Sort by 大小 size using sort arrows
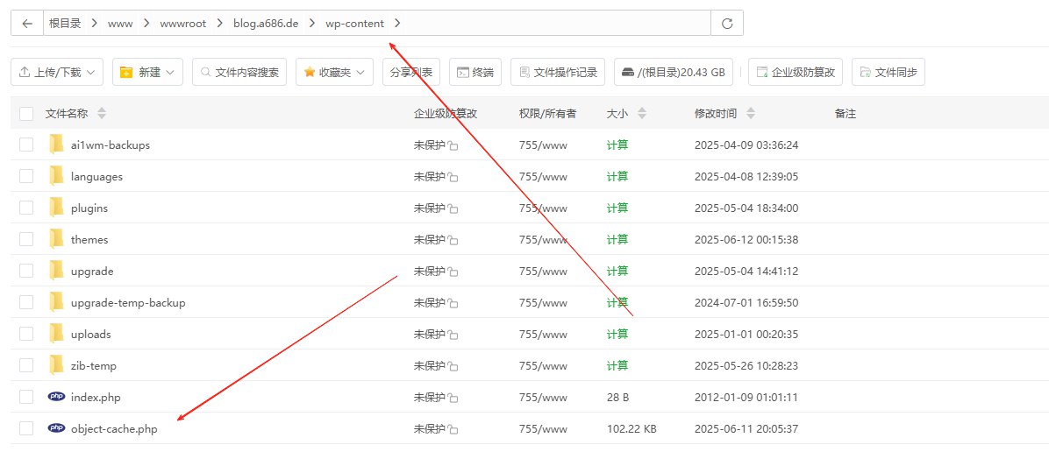Image resolution: width=1049 pixels, height=473 pixels. pyautogui.click(x=641, y=114)
